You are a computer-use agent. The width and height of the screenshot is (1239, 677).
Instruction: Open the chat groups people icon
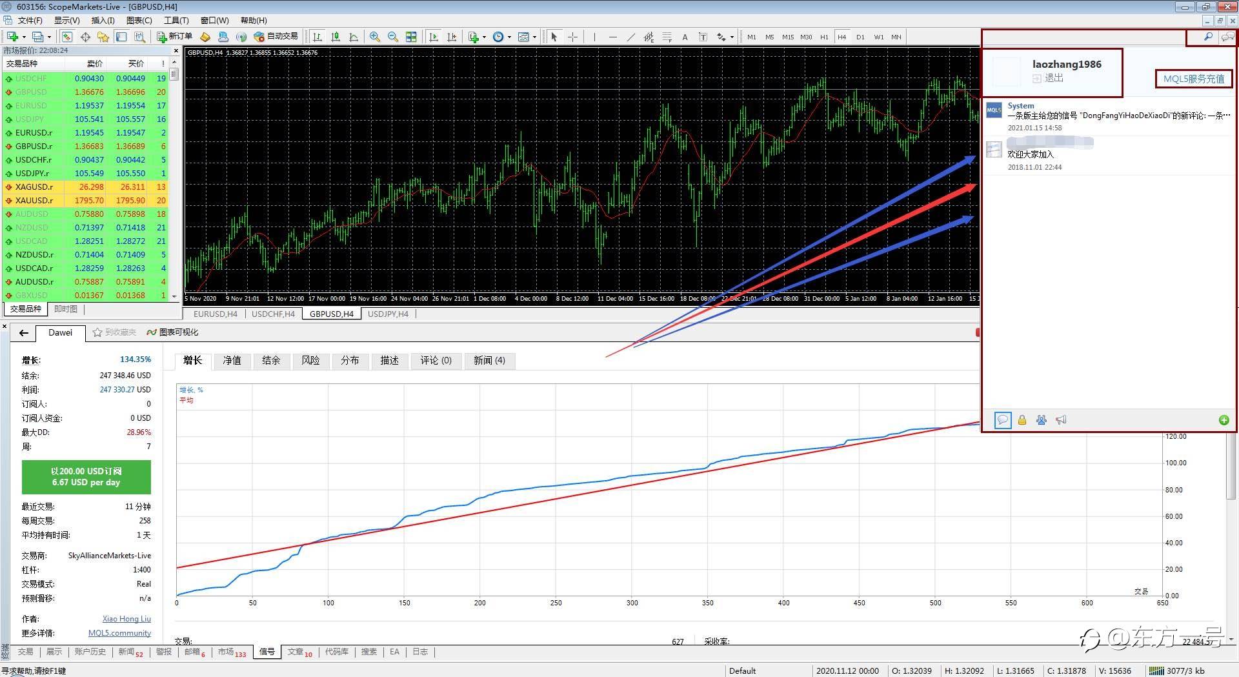(x=1042, y=420)
